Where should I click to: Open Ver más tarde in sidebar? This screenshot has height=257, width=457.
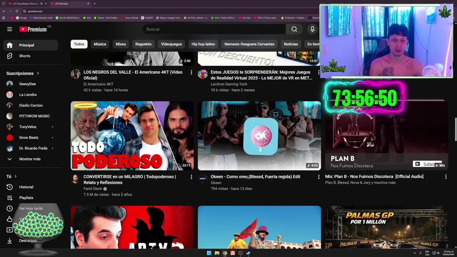click(31, 208)
